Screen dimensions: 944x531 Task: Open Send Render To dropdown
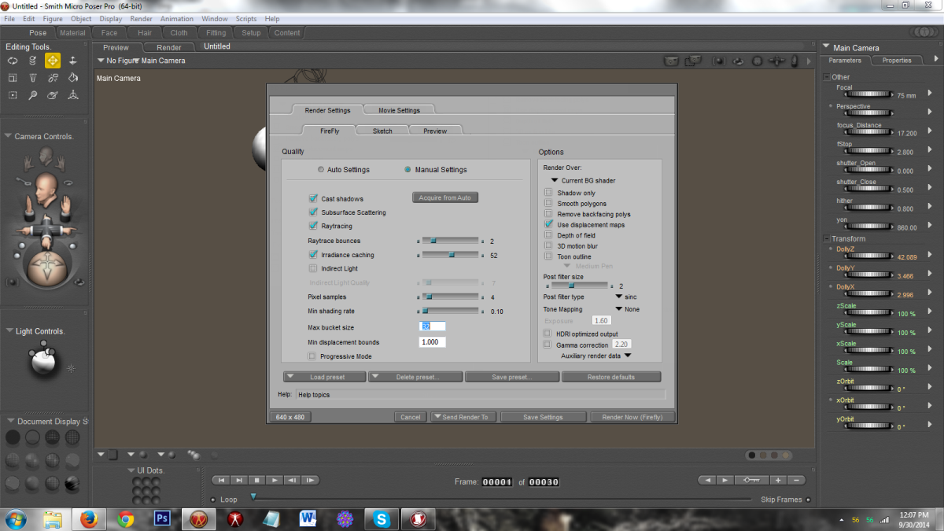point(464,417)
